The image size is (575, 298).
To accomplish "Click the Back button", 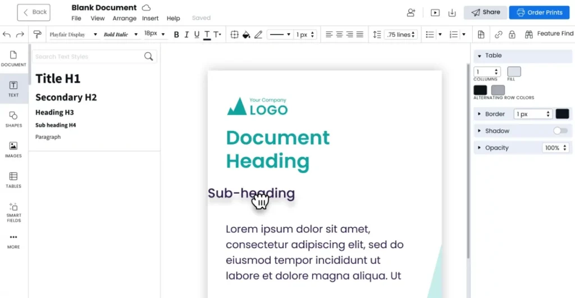I will (x=34, y=12).
